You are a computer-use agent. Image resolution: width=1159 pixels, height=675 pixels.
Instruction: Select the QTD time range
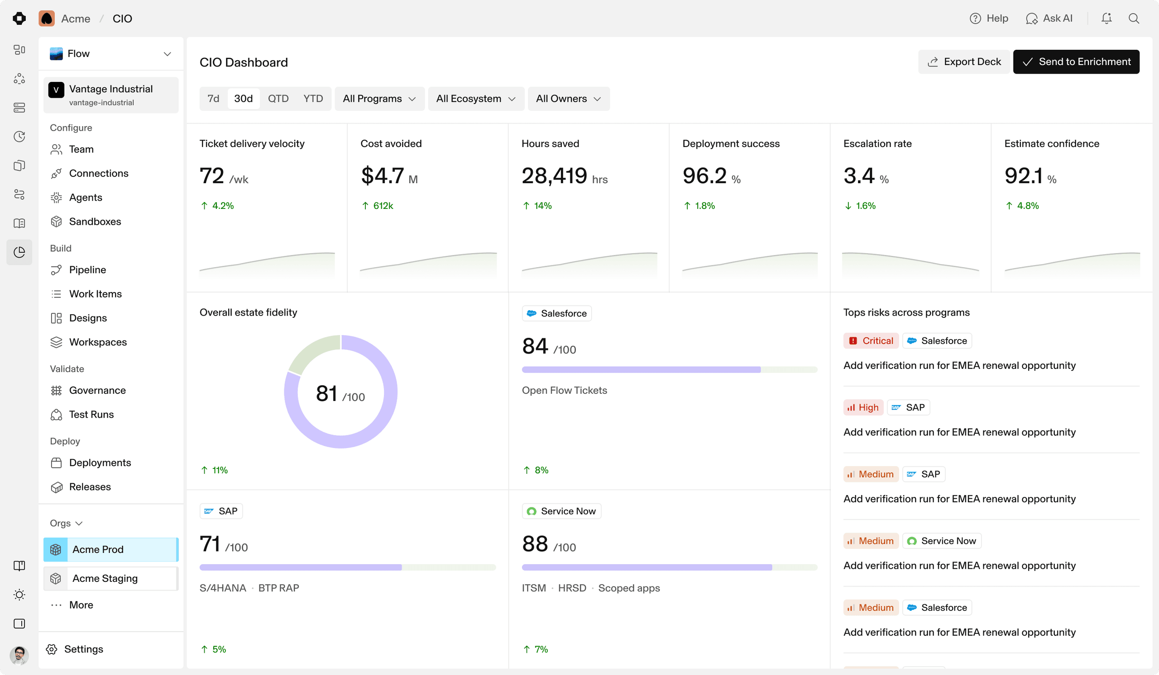[x=278, y=99]
